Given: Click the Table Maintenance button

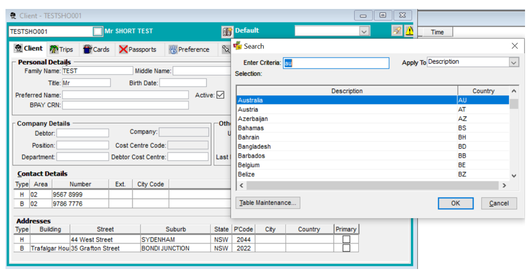Looking at the screenshot, I should [268, 203].
